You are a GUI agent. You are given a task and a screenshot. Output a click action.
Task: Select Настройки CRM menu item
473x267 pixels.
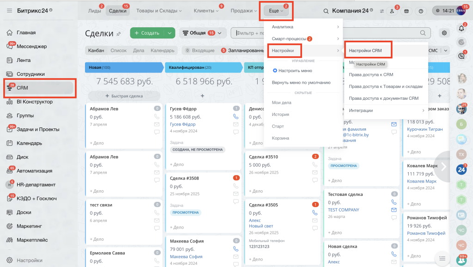click(x=365, y=50)
